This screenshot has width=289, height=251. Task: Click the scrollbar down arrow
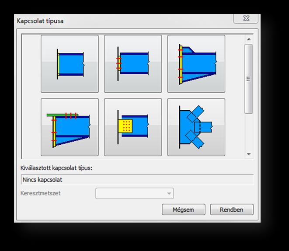pyautogui.click(x=249, y=154)
